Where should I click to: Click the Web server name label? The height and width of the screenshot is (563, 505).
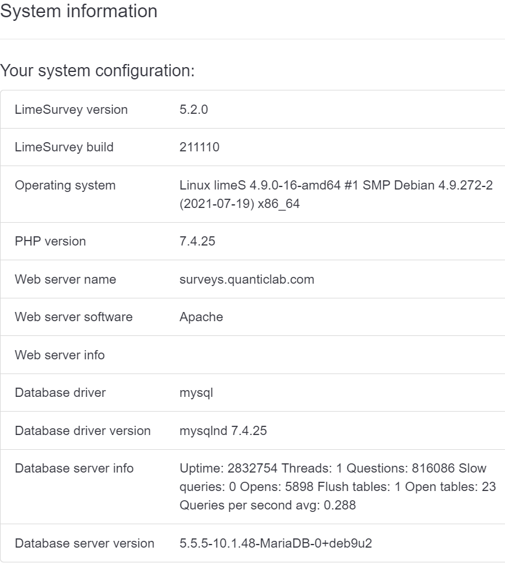[x=65, y=279]
